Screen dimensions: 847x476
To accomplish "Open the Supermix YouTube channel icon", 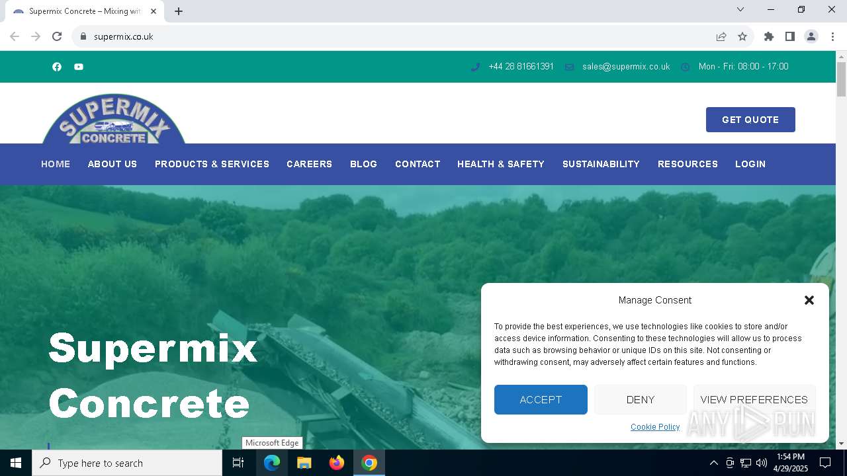I will [x=79, y=67].
